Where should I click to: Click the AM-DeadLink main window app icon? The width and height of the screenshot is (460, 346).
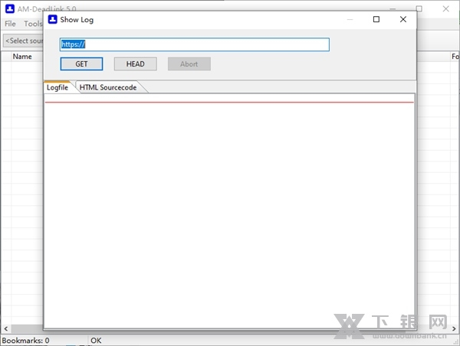click(10, 8)
